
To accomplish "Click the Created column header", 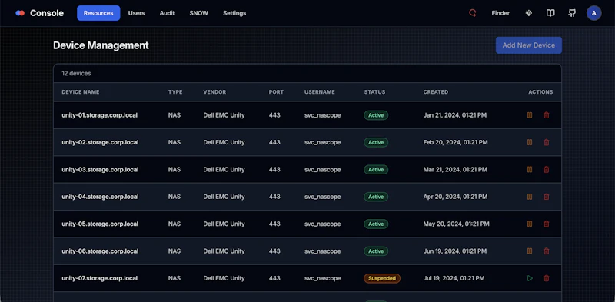I will click(x=436, y=92).
